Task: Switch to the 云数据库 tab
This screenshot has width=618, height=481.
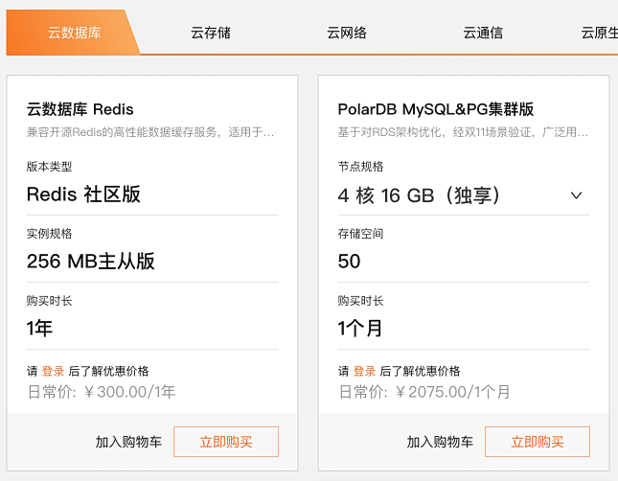Action: (74, 33)
